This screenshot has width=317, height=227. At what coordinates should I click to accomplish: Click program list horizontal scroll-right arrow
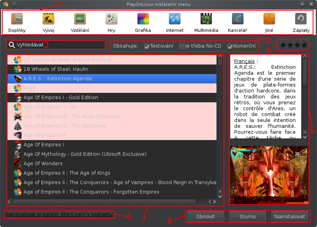pos(215,202)
